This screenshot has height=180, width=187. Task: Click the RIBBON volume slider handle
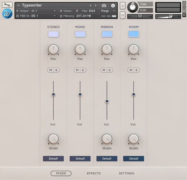point(107,101)
